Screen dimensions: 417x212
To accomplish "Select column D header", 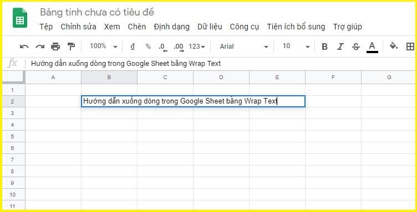I will coord(221,77).
